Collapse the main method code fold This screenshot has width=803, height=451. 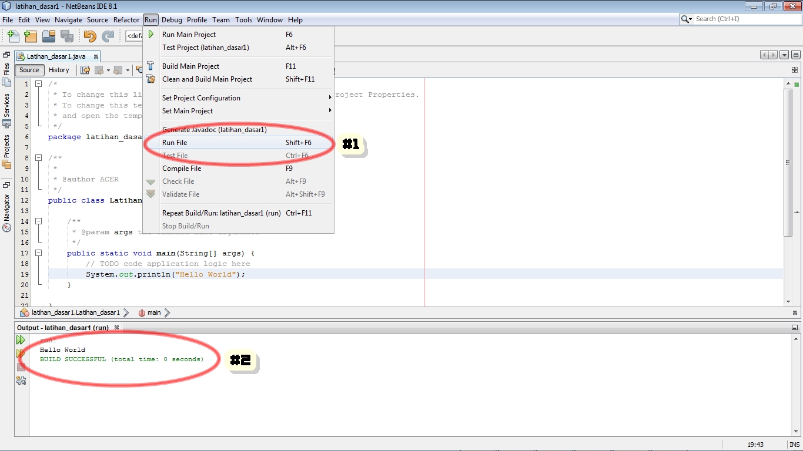click(38, 253)
